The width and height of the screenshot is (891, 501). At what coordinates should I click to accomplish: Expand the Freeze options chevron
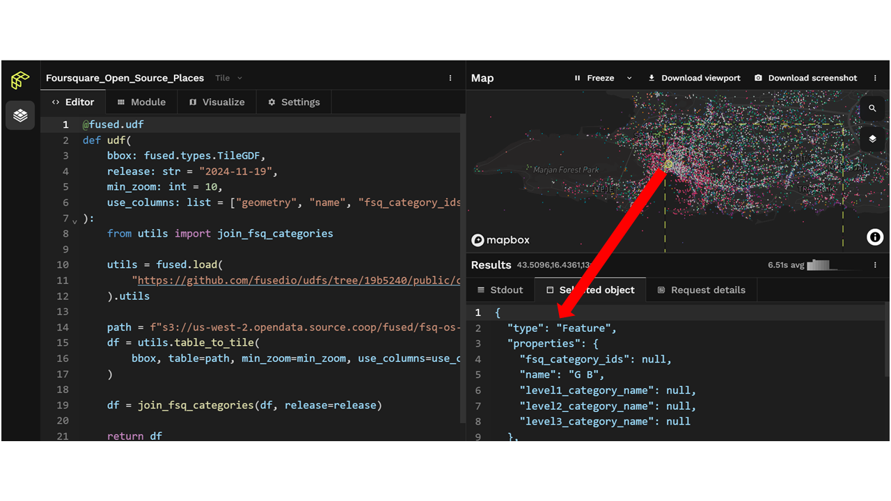pyautogui.click(x=629, y=78)
